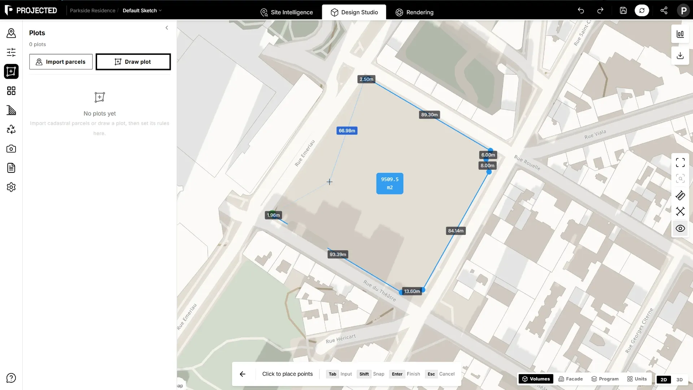This screenshot has width=693, height=390.
Task: Click the PROJECTED logo
Action: (31, 10)
